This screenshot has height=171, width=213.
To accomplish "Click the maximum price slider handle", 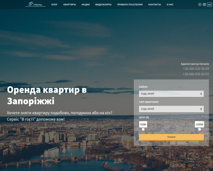I will pyautogui.click(x=200, y=129).
